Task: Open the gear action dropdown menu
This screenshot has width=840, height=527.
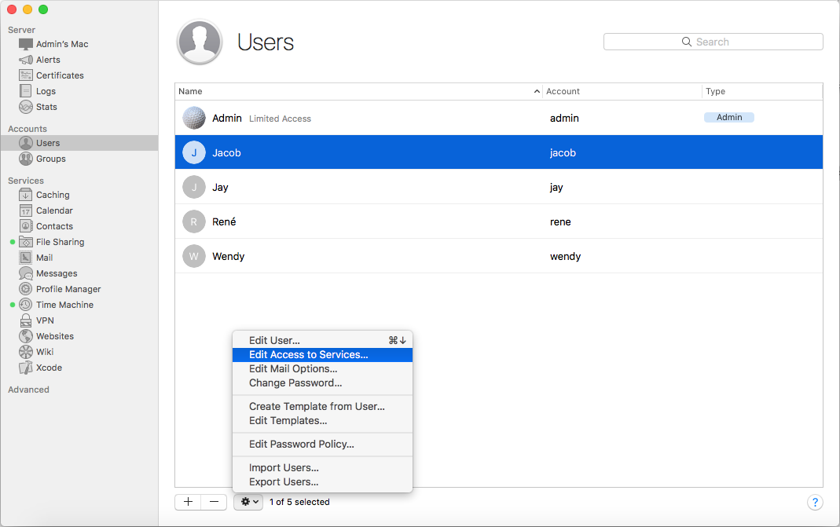Action: click(x=248, y=502)
